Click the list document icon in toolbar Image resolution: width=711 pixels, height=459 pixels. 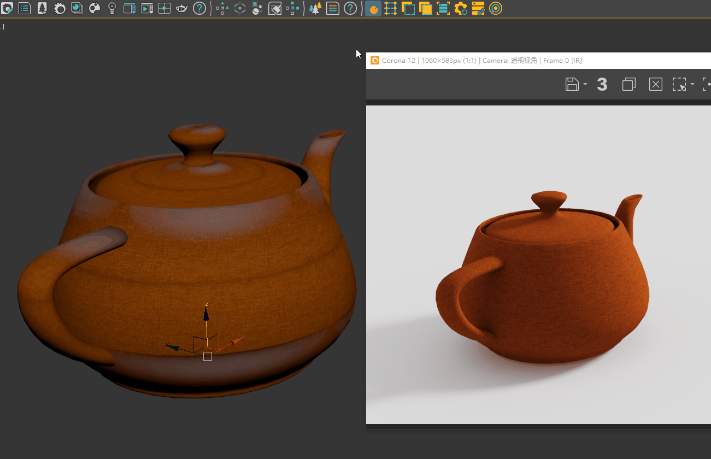[x=25, y=8]
